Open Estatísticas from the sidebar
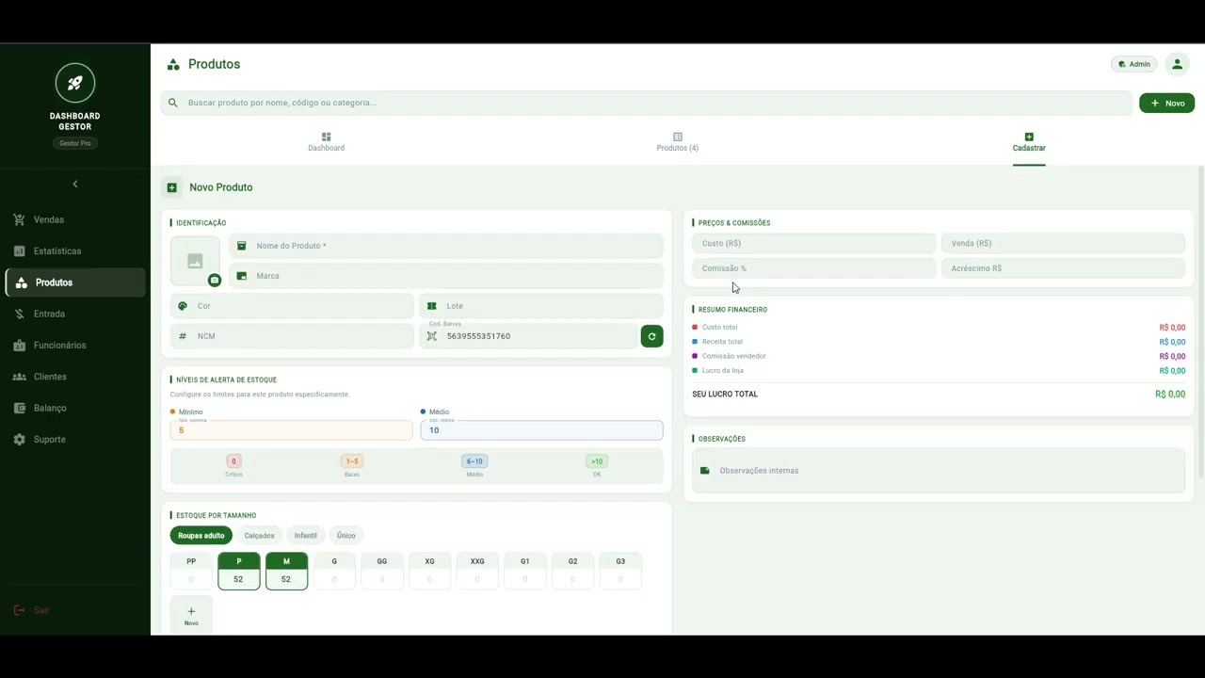This screenshot has width=1205, height=678. click(x=75, y=251)
